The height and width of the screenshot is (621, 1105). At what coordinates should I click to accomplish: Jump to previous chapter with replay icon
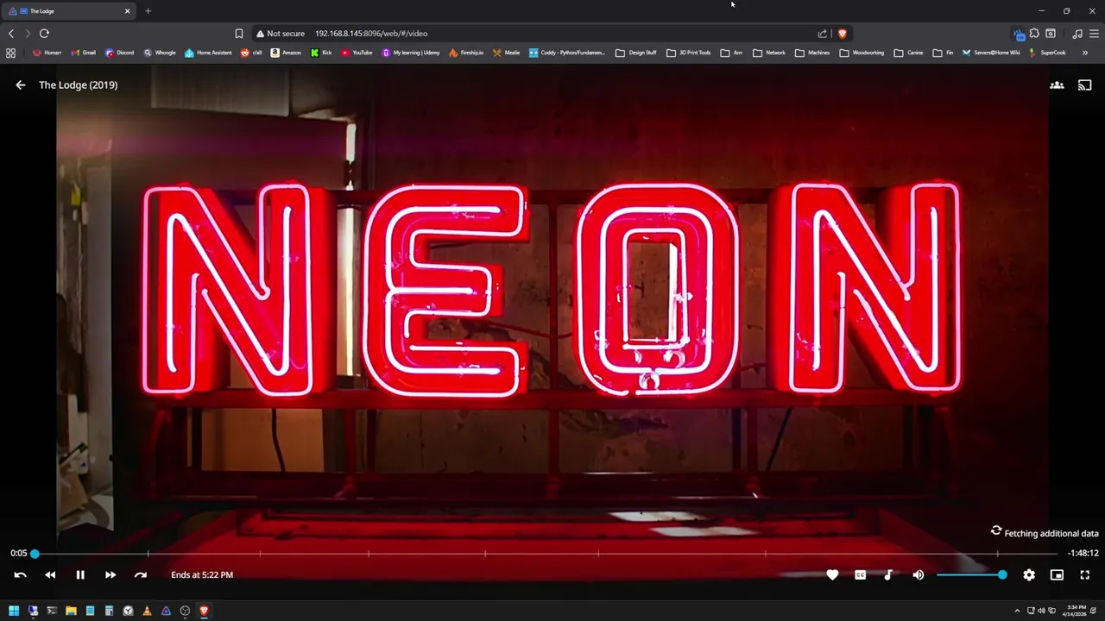tap(21, 574)
